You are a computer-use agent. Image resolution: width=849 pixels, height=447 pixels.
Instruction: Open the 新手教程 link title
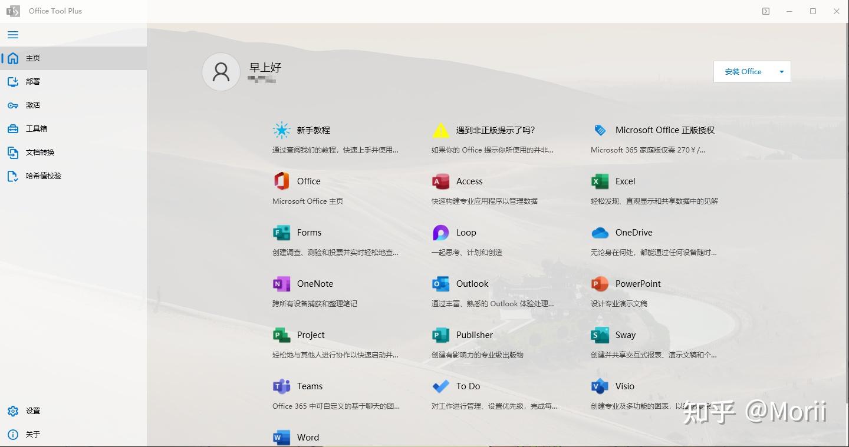[x=314, y=130]
